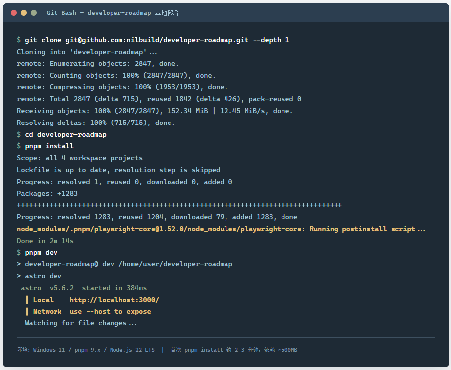The height and width of the screenshot is (370, 451).
Task: Click '> developer-roadmap@ dev /home/user/developer-roadmap' line
Action: (x=124, y=264)
